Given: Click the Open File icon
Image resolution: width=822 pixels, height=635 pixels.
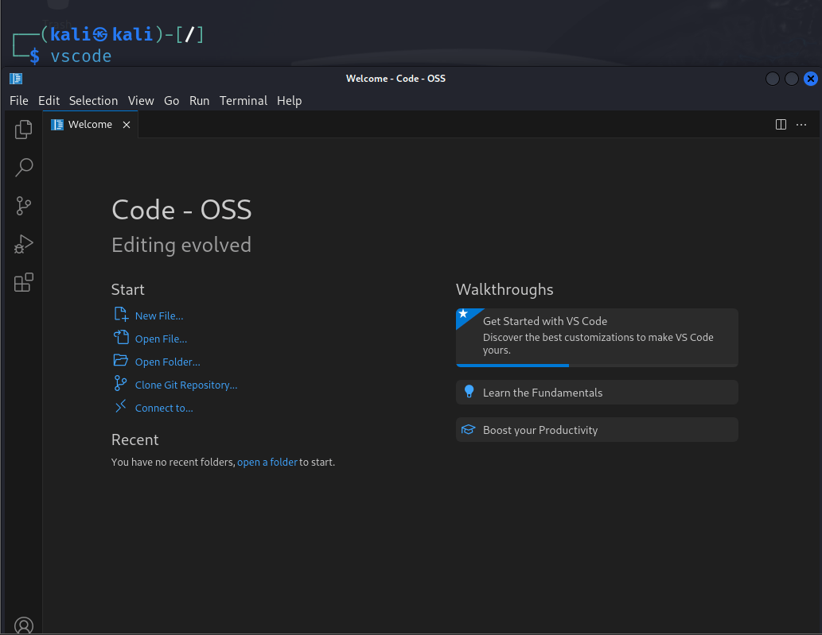Looking at the screenshot, I should click(x=121, y=337).
